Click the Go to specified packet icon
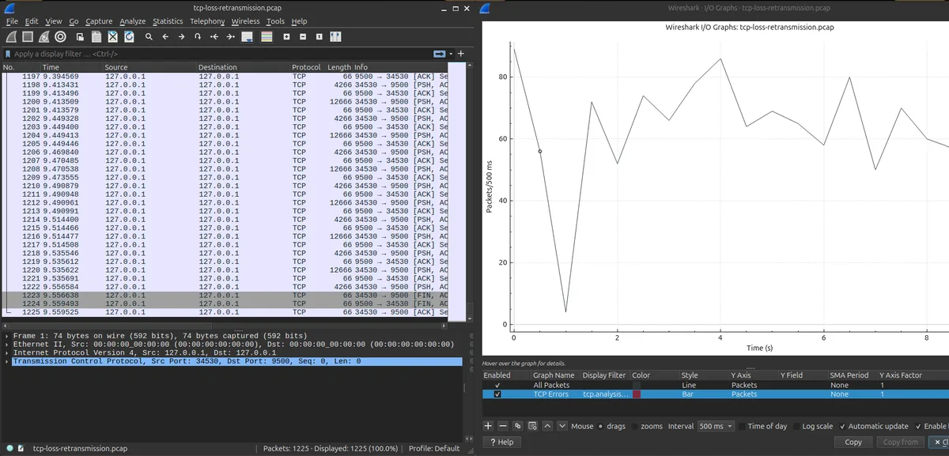Viewport: 949px width, 456px height. [x=198, y=37]
